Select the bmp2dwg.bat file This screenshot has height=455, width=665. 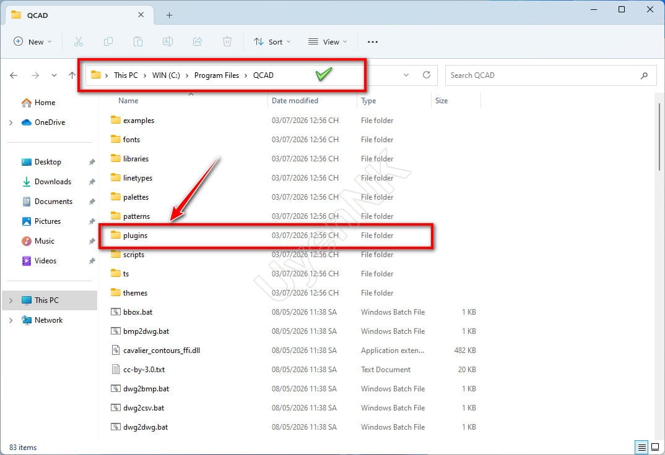(x=146, y=331)
